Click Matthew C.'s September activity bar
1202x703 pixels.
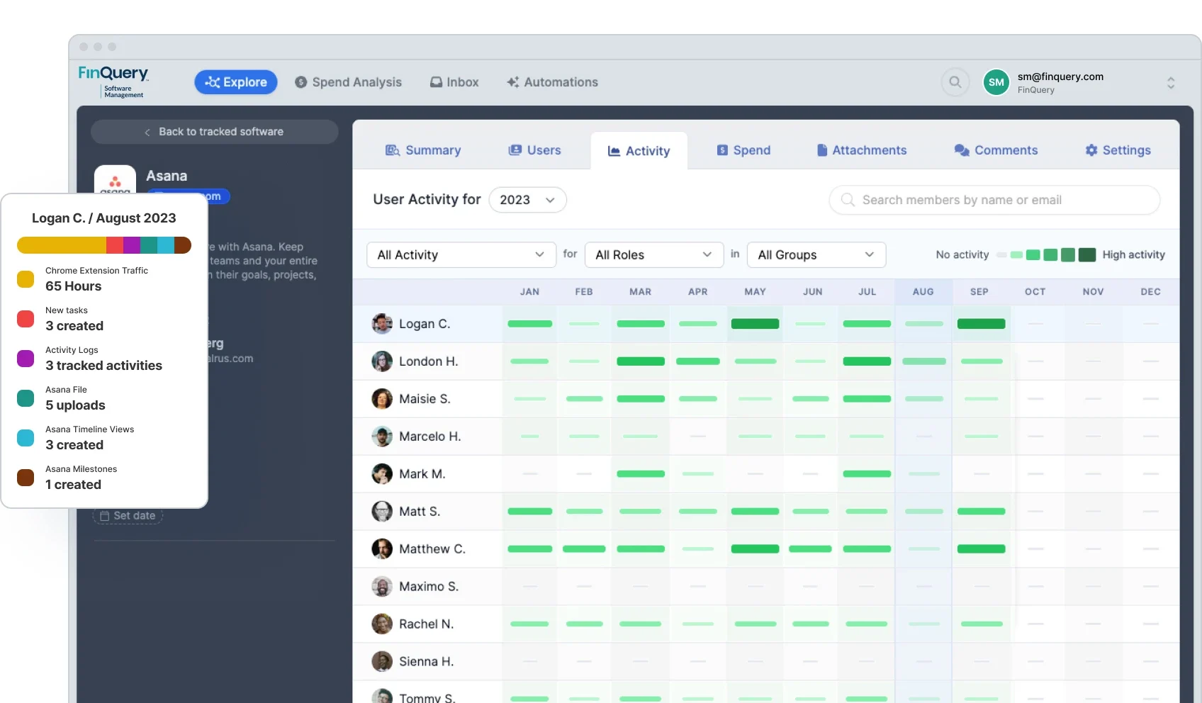pos(981,549)
